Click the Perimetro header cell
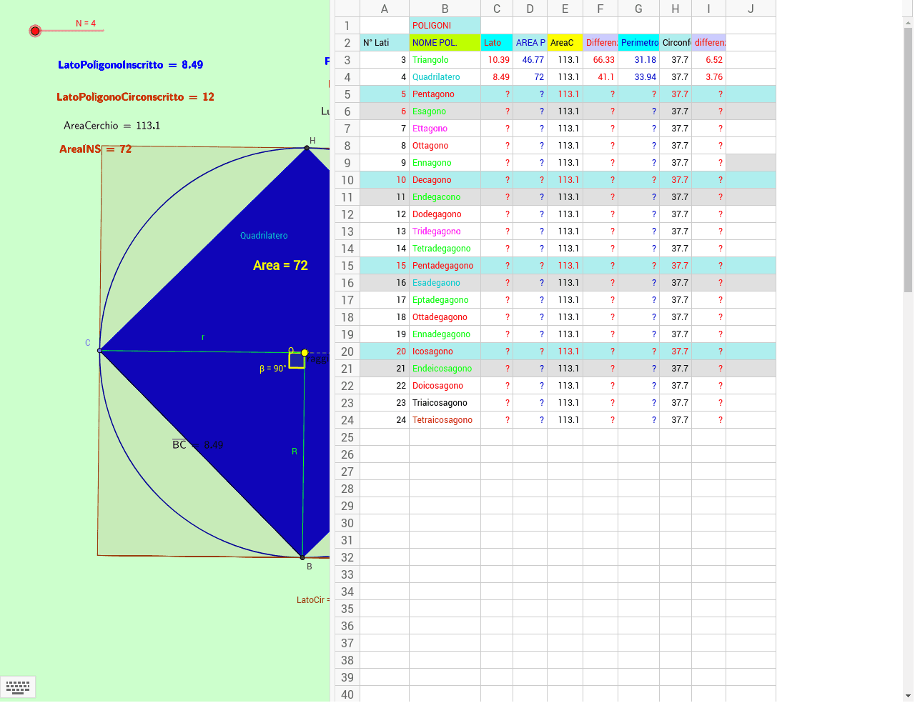The width and height of the screenshot is (915, 703). click(x=639, y=43)
